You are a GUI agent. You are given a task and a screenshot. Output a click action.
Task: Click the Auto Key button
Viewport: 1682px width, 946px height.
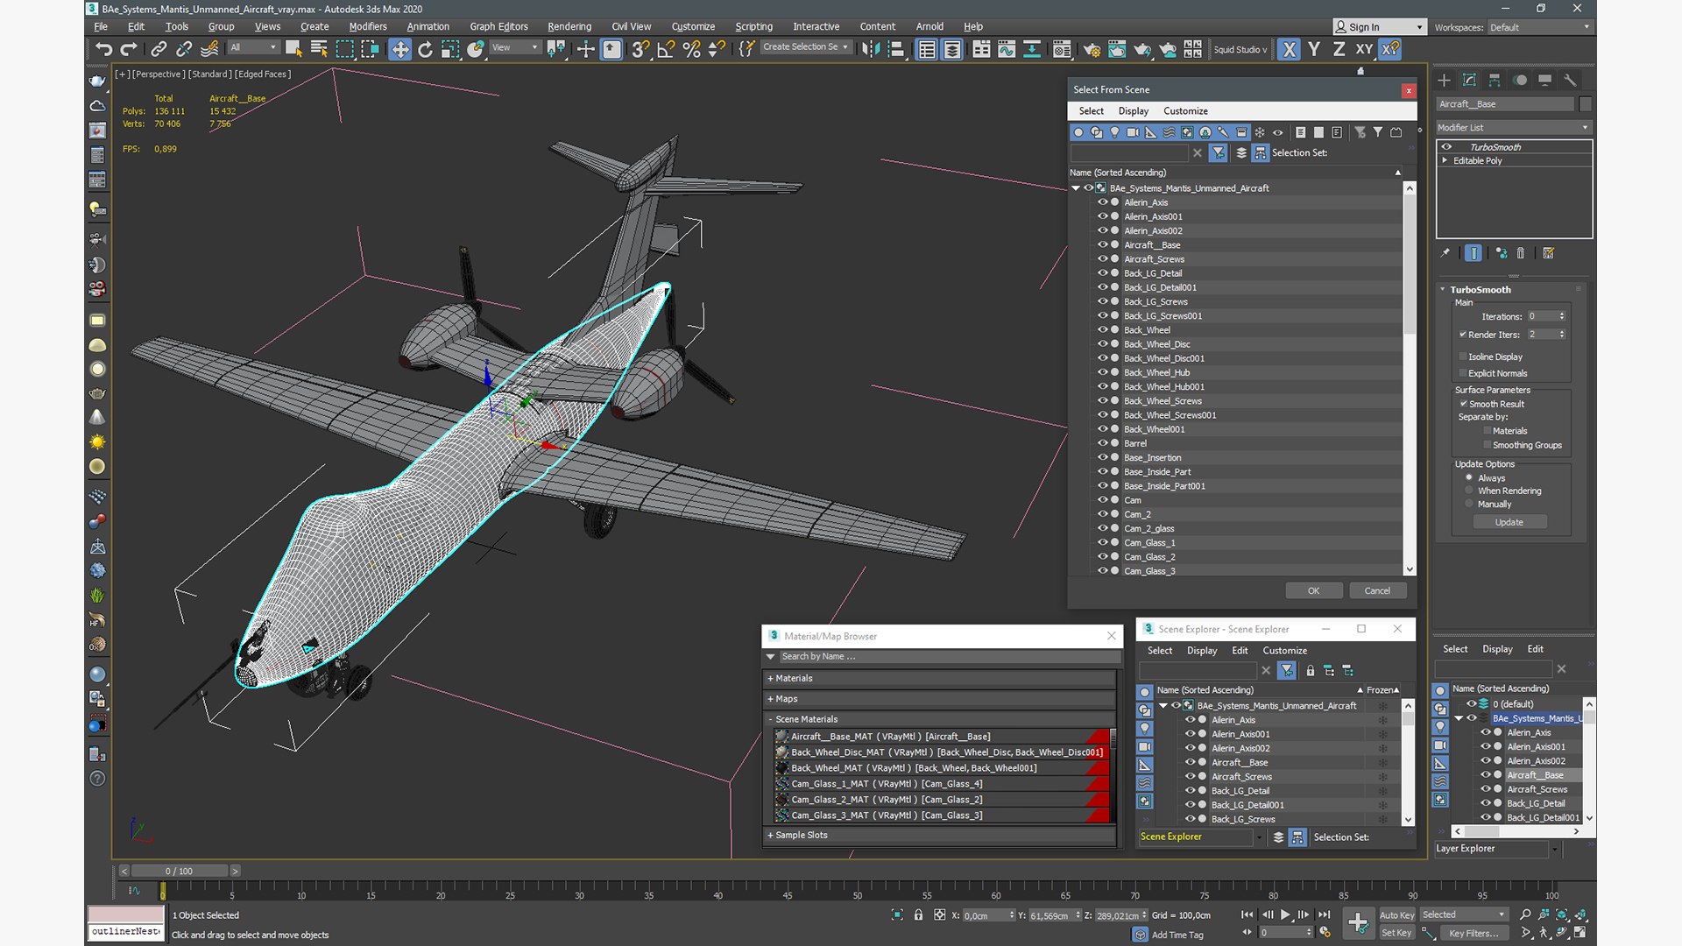[1396, 915]
